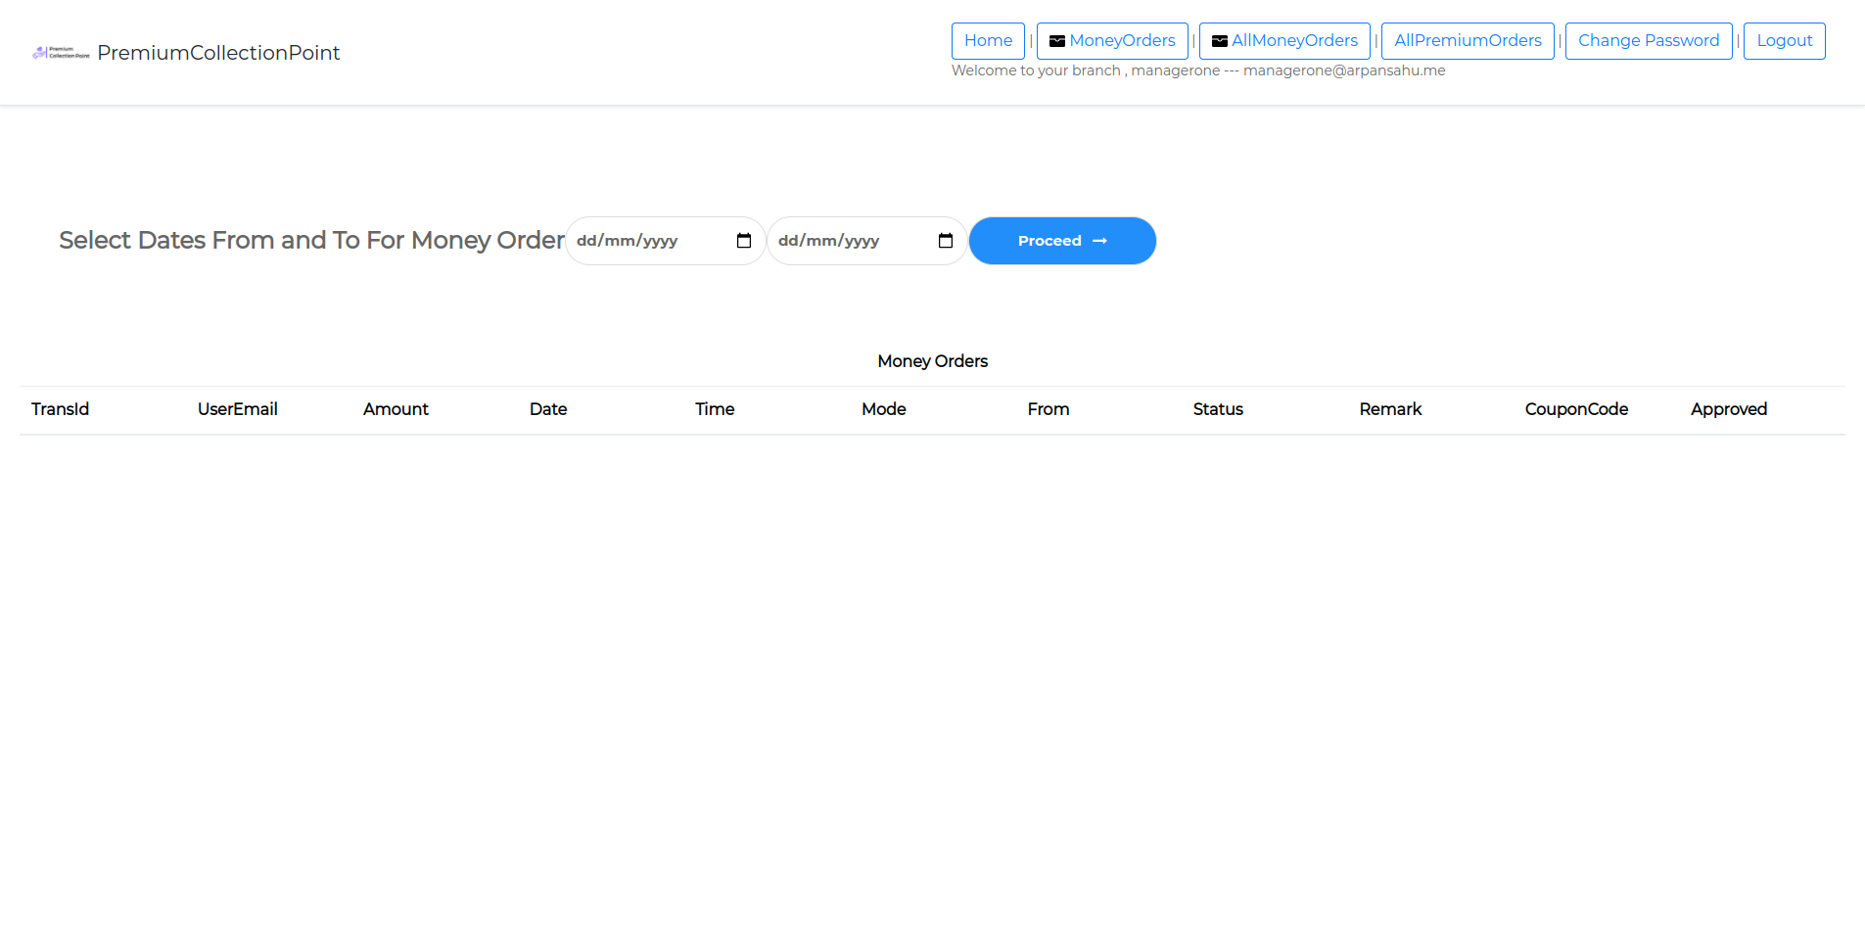Open the Change Password page
Image resolution: width=1865 pixels, height=928 pixels.
pyautogui.click(x=1648, y=41)
